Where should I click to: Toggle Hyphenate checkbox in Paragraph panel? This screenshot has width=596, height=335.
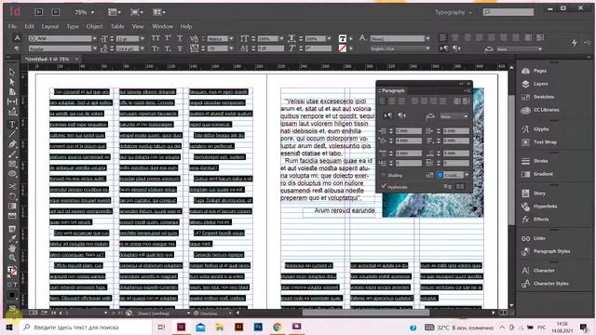(384, 186)
